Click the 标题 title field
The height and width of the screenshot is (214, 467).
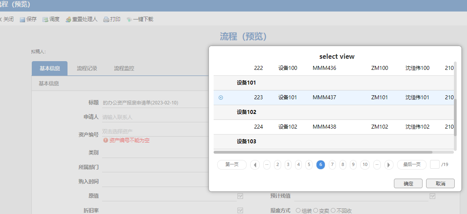pyautogui.click(x=155, y=103)
